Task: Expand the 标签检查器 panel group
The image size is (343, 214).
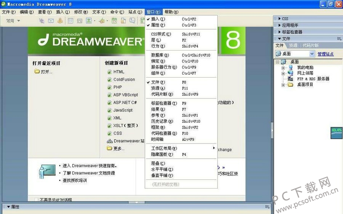Action: 279,32
